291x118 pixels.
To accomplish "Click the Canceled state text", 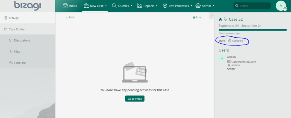I will pos(238,41).
